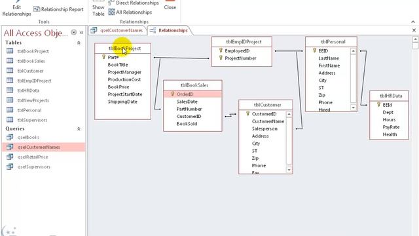Select the SalesDate field in tblBookSales
419x236 pixels.
[187, 102]
